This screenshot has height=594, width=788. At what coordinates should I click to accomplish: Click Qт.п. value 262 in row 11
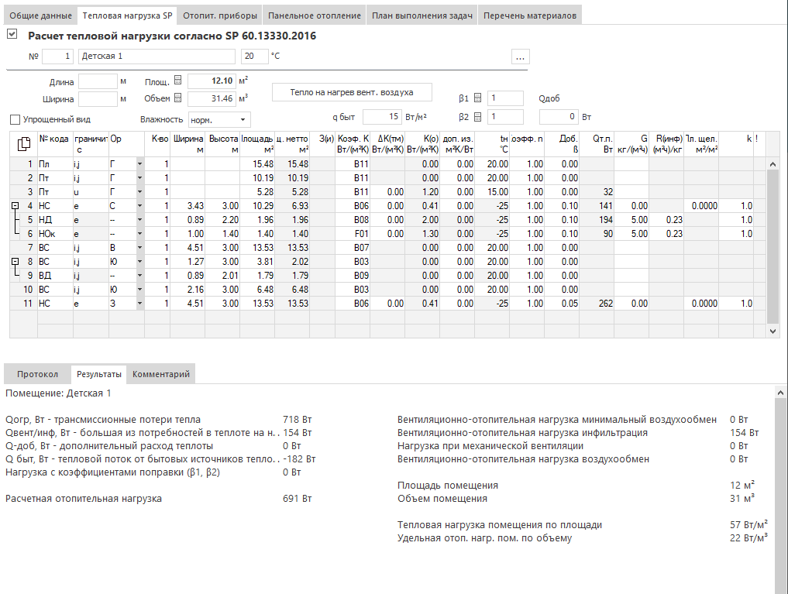(x=597, y=304)
